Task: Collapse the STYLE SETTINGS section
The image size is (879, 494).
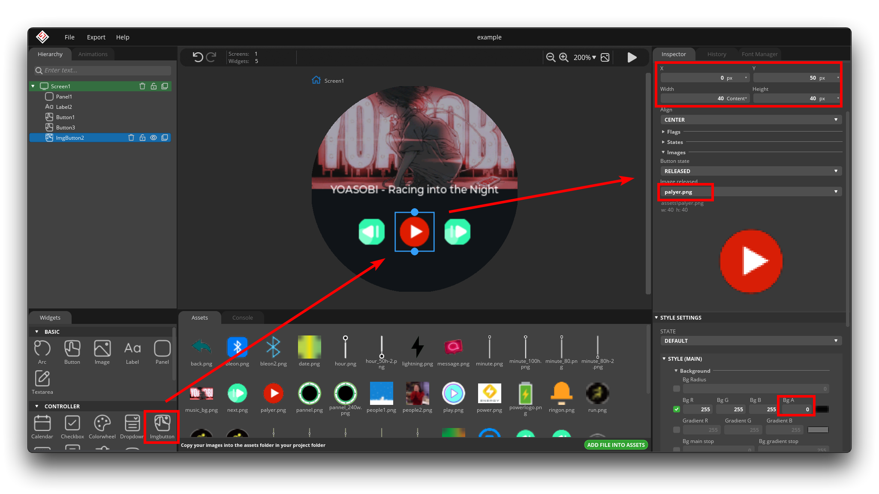Action: (x=656, y=317)
